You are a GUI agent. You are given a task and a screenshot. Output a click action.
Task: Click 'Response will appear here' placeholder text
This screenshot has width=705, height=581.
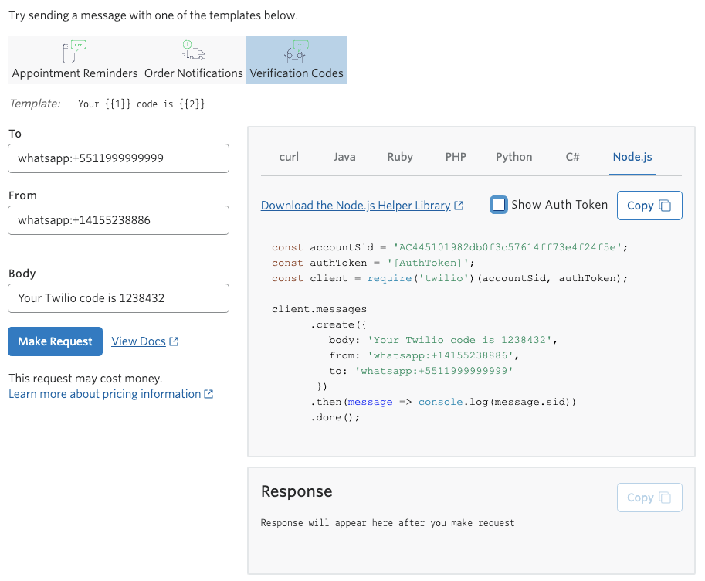click(x=388, y=523)
